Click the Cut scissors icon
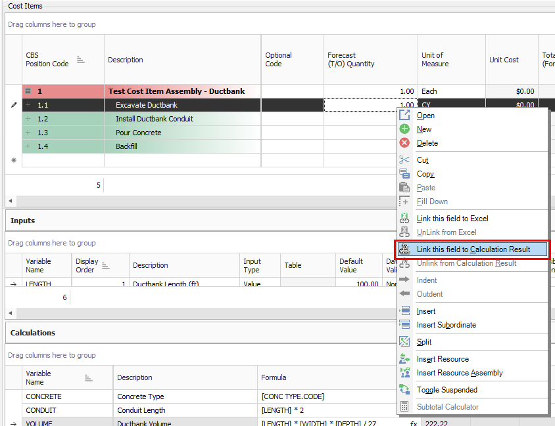The height and width of the screenshot is (426, 555). (x=404, y=160)
